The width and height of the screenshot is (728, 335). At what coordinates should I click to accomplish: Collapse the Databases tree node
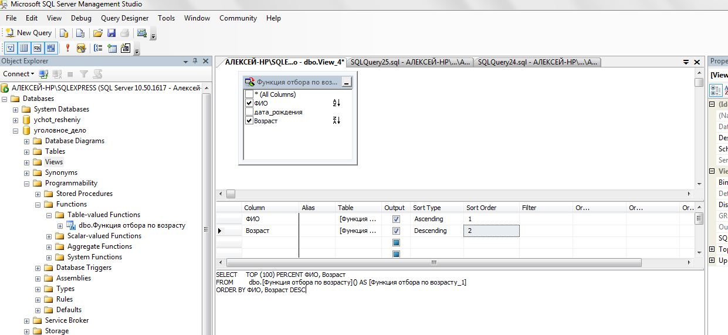(x=5, y=99)
